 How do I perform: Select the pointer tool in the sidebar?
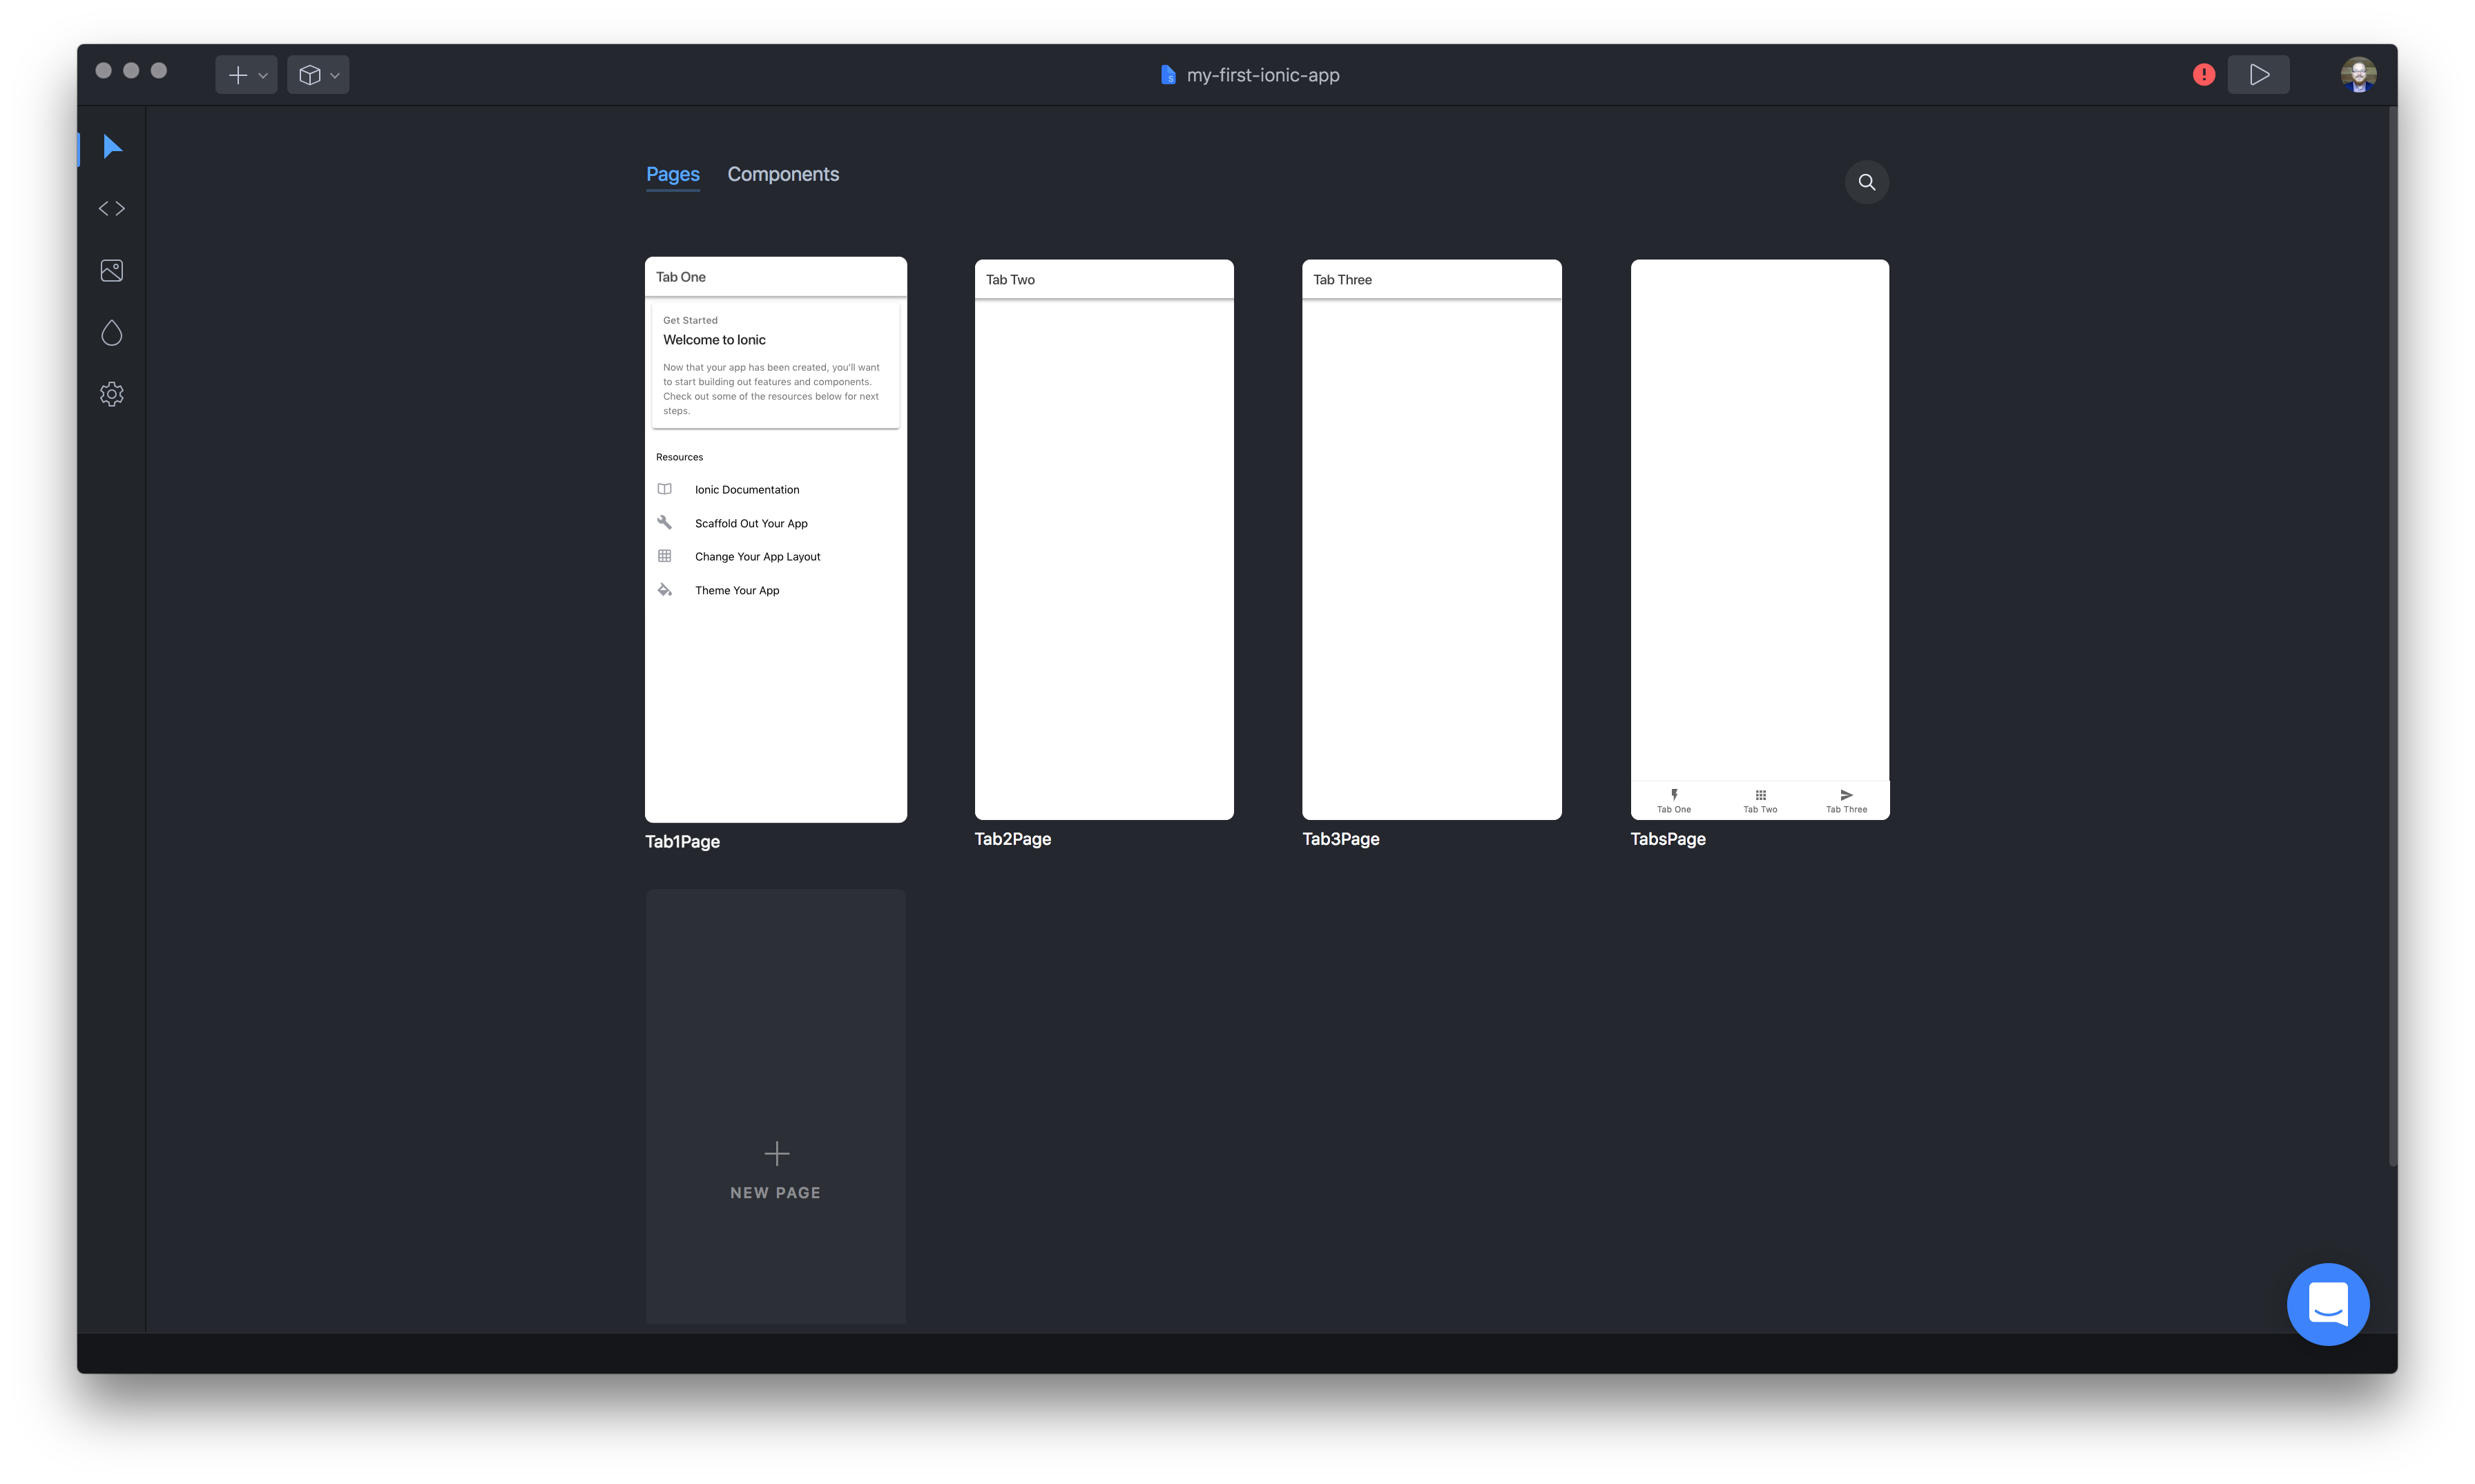click(111, 147)
